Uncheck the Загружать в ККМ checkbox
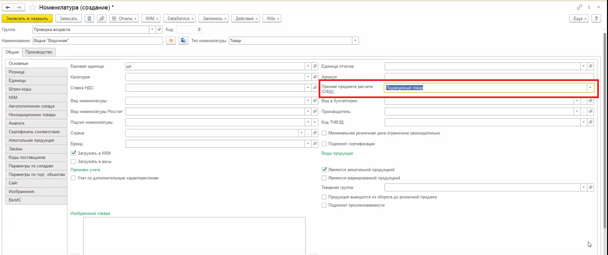The height and width of the screenshot is (255, 608). pos(73,153)
